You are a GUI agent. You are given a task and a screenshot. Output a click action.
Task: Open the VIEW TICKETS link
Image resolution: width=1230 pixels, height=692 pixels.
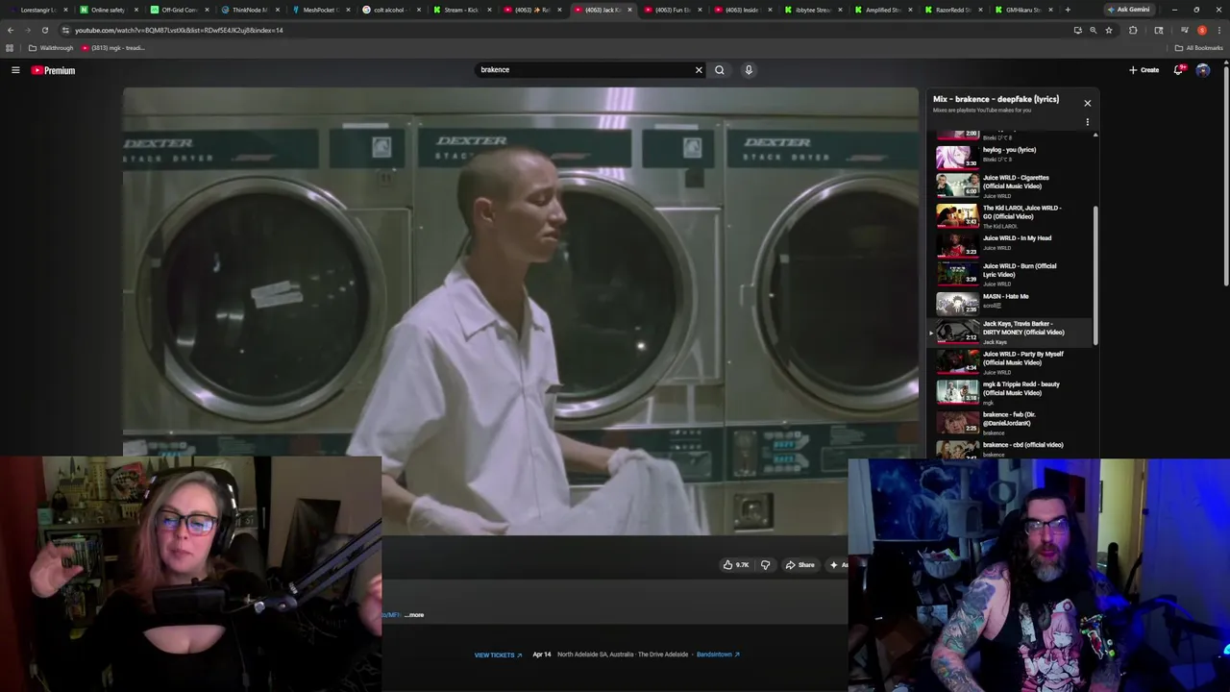tap(498, 655)
